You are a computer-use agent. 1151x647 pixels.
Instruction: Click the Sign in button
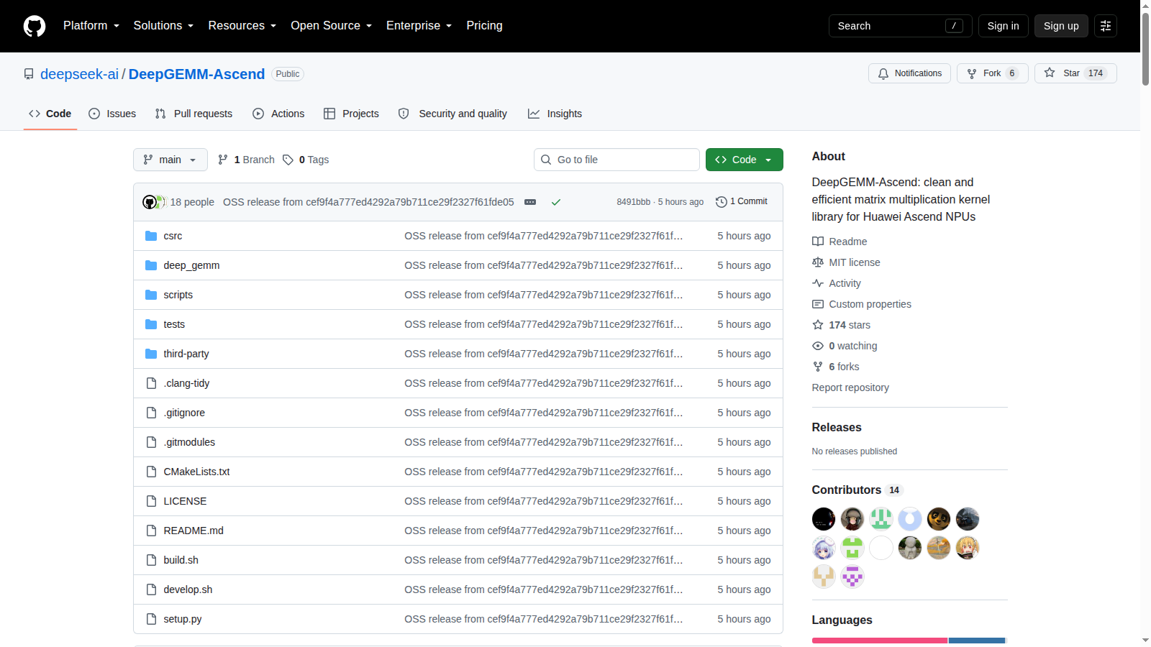tap(1004, 26)
